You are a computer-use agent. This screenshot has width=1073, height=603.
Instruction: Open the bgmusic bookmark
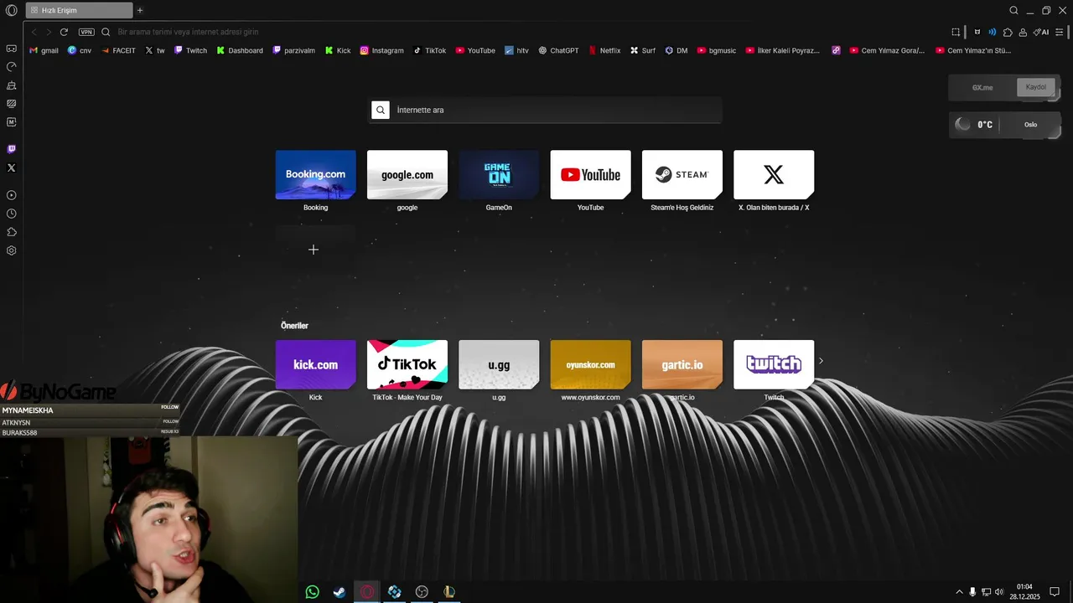[717, 50]
